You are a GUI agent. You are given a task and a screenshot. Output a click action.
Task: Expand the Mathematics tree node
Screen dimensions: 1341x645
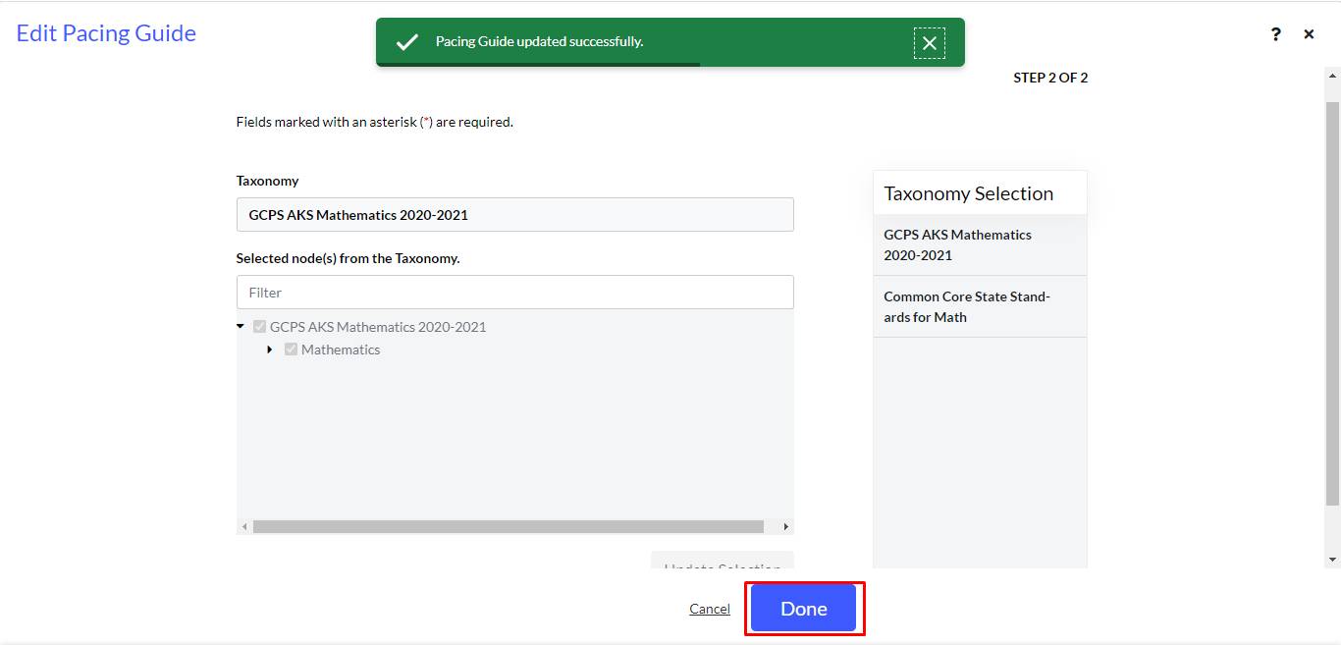coord(270,349)
